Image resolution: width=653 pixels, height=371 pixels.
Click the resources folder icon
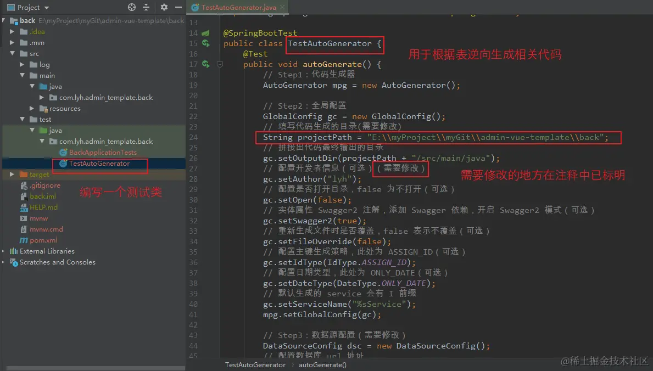point(43,108)
